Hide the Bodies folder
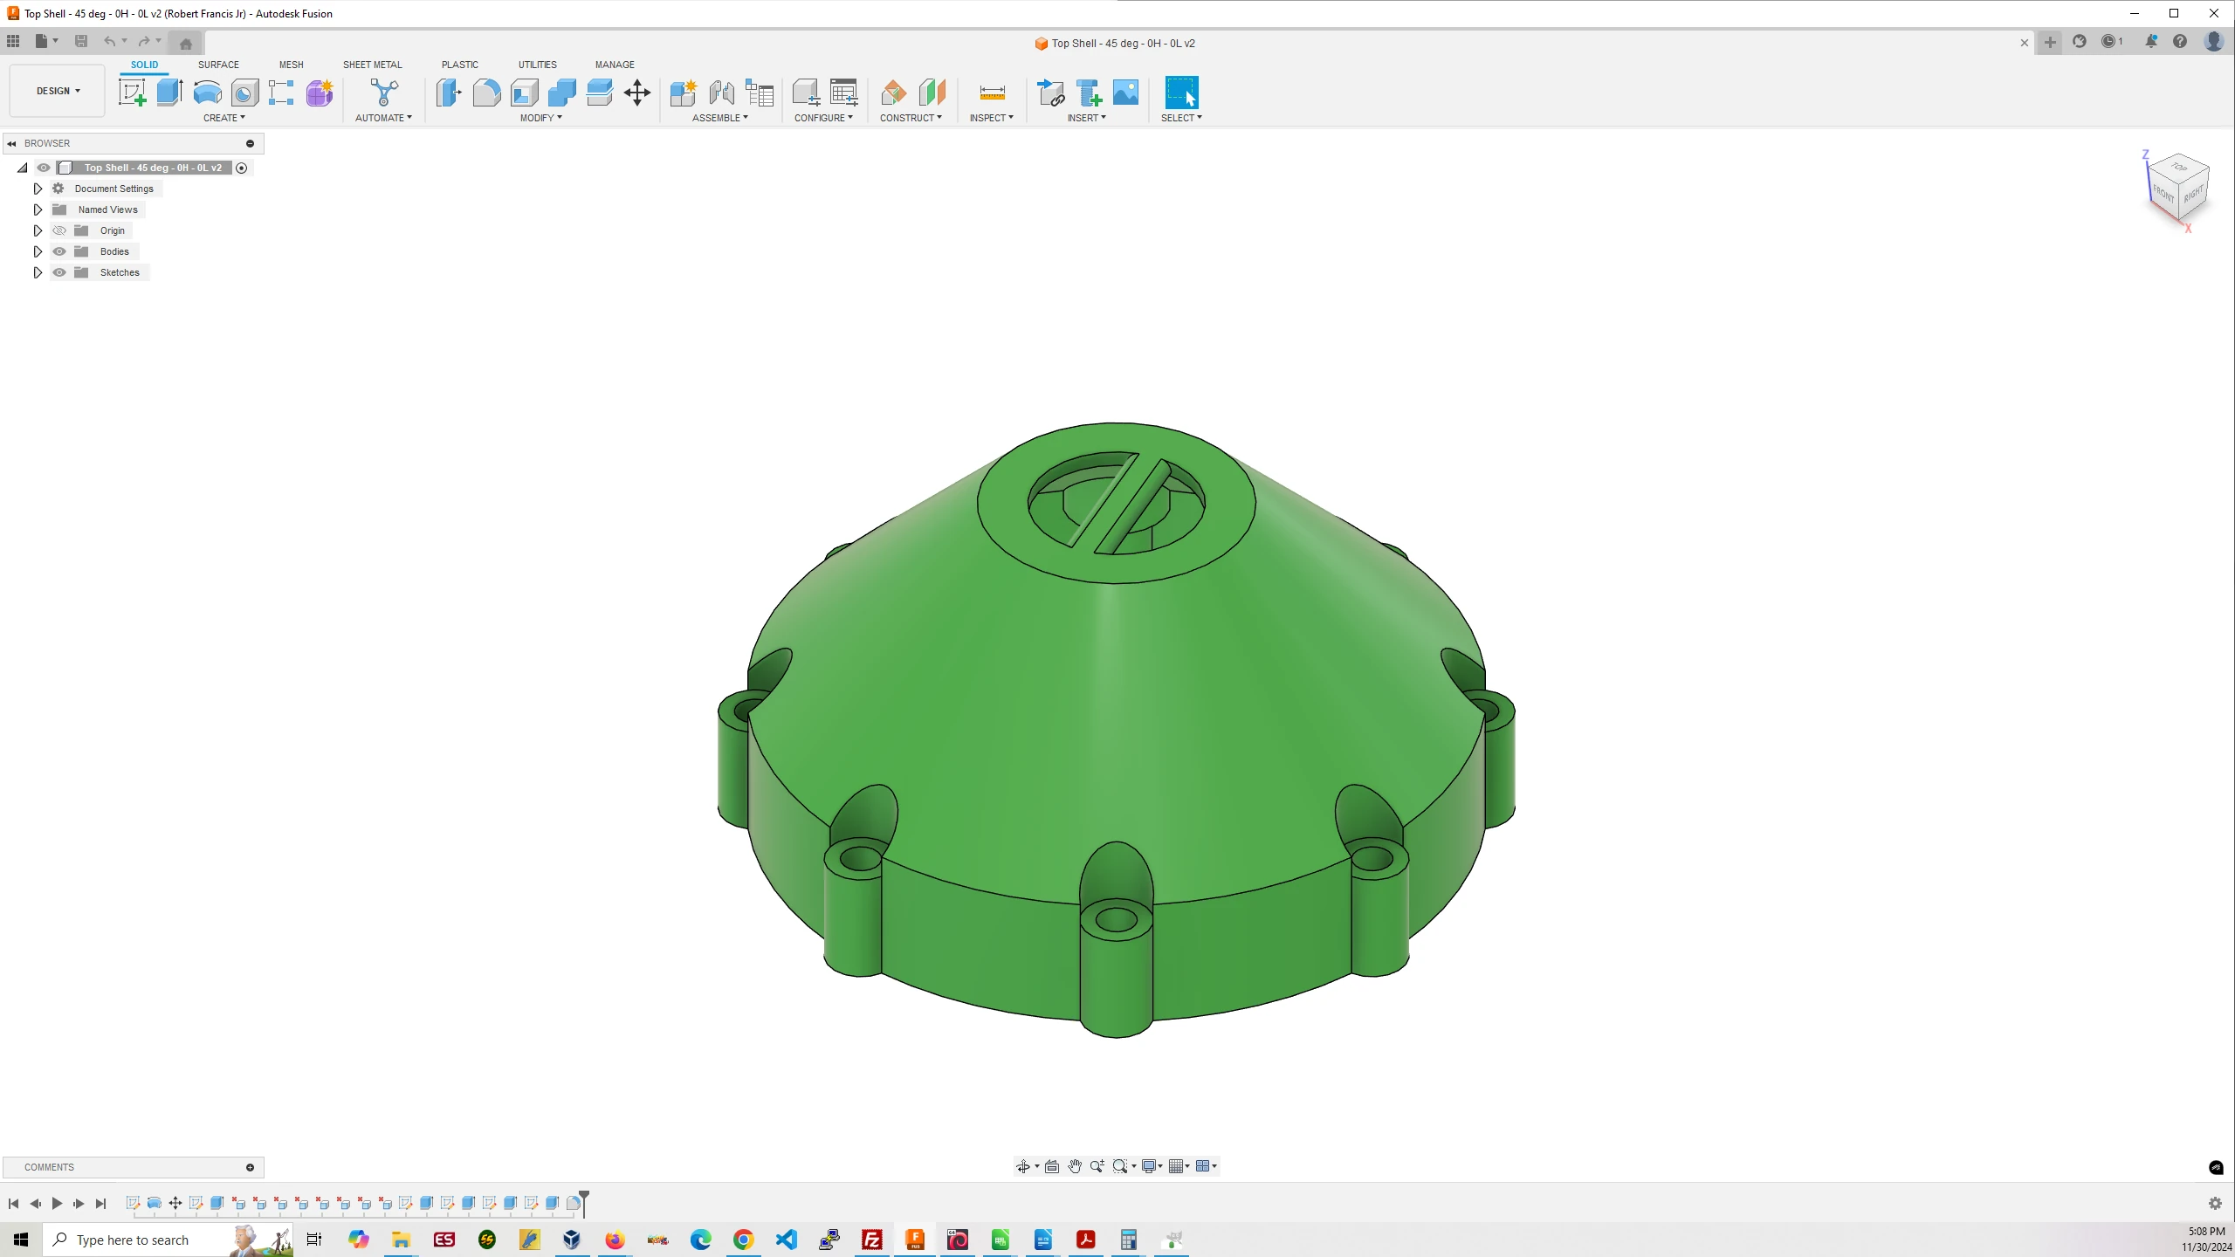The width and height of the screenshot is (2235, 1257). tap(59, 251)
